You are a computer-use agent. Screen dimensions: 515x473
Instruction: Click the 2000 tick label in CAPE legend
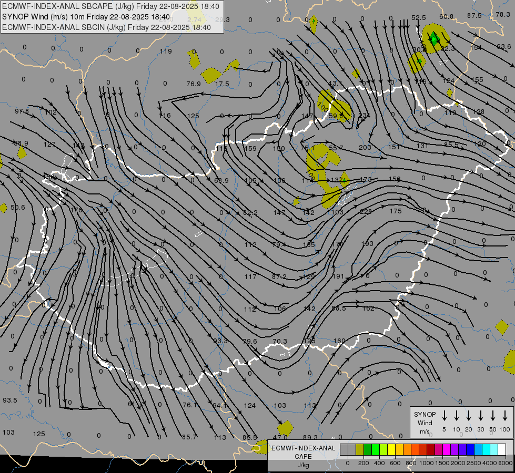[x=458, y=463]
